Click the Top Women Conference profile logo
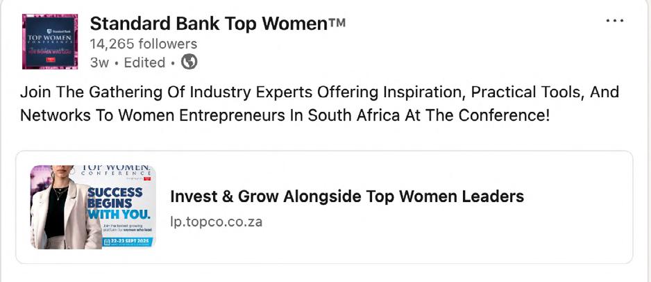This screenshot has width=651, height=282. point(50,41)
